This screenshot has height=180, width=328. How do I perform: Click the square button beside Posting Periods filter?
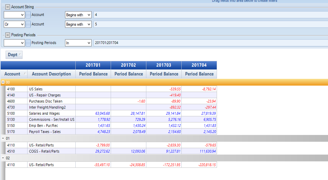(x=28, y=43)
